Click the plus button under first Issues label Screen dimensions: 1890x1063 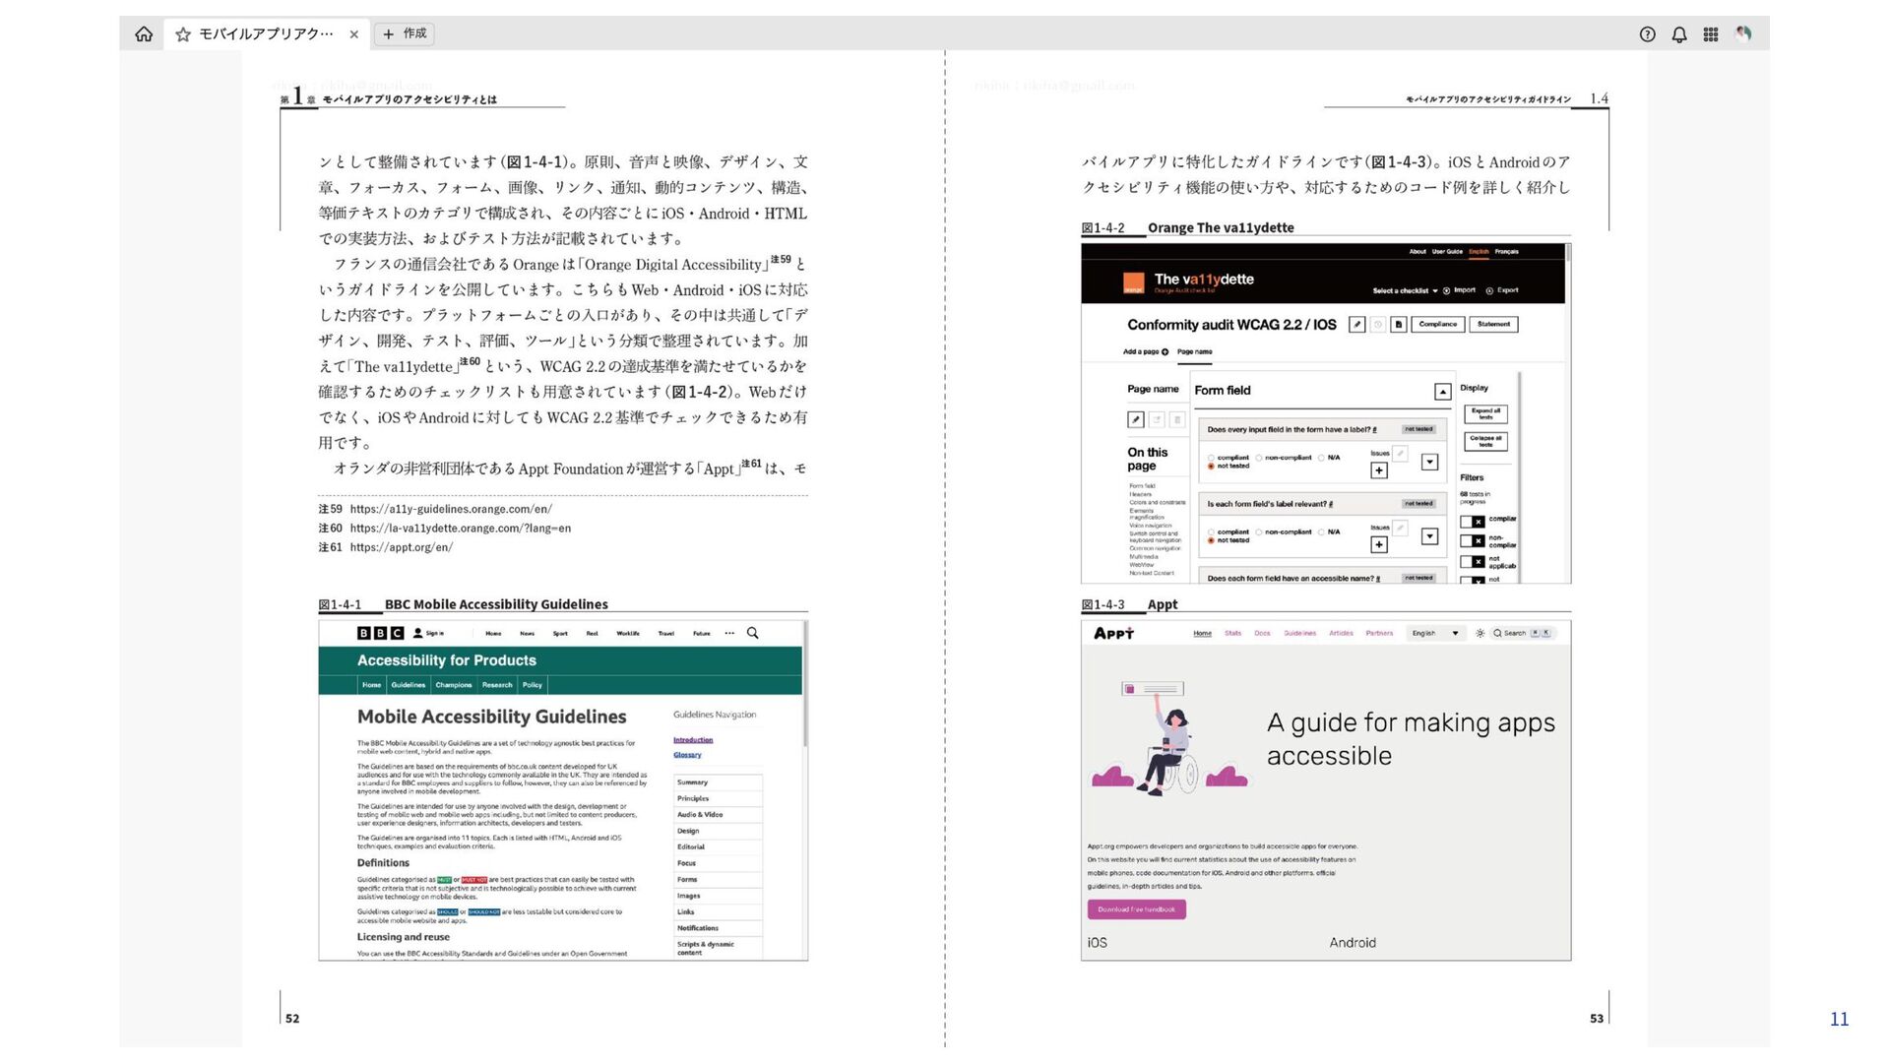coord(1379,470)
